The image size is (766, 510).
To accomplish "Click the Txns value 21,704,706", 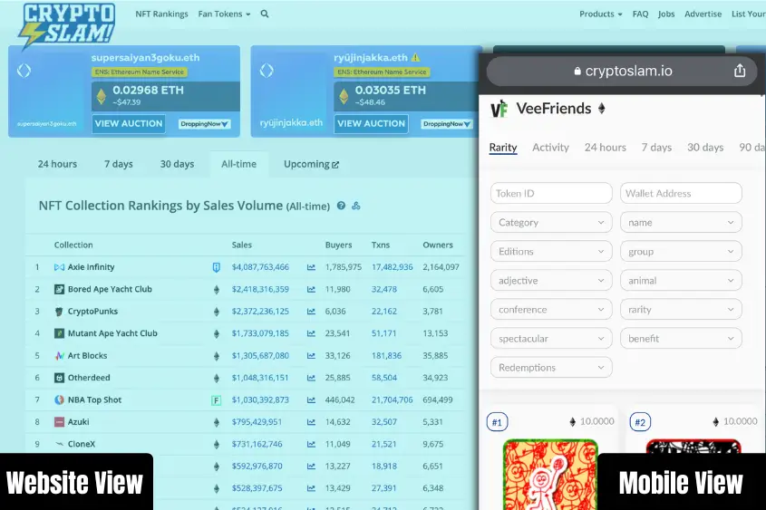I will coord(392,400).
